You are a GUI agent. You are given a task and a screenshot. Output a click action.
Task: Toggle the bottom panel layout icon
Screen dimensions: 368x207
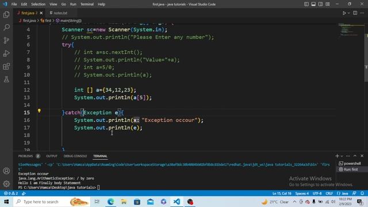click(313, 4)
